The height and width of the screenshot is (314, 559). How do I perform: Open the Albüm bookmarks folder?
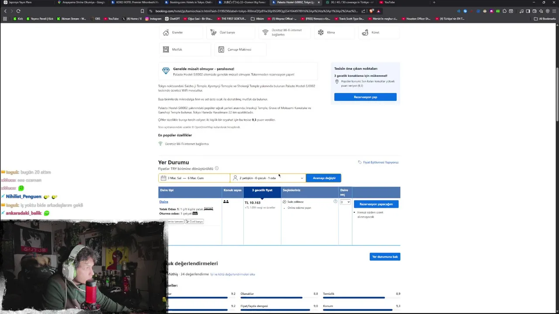coord(258,19)
